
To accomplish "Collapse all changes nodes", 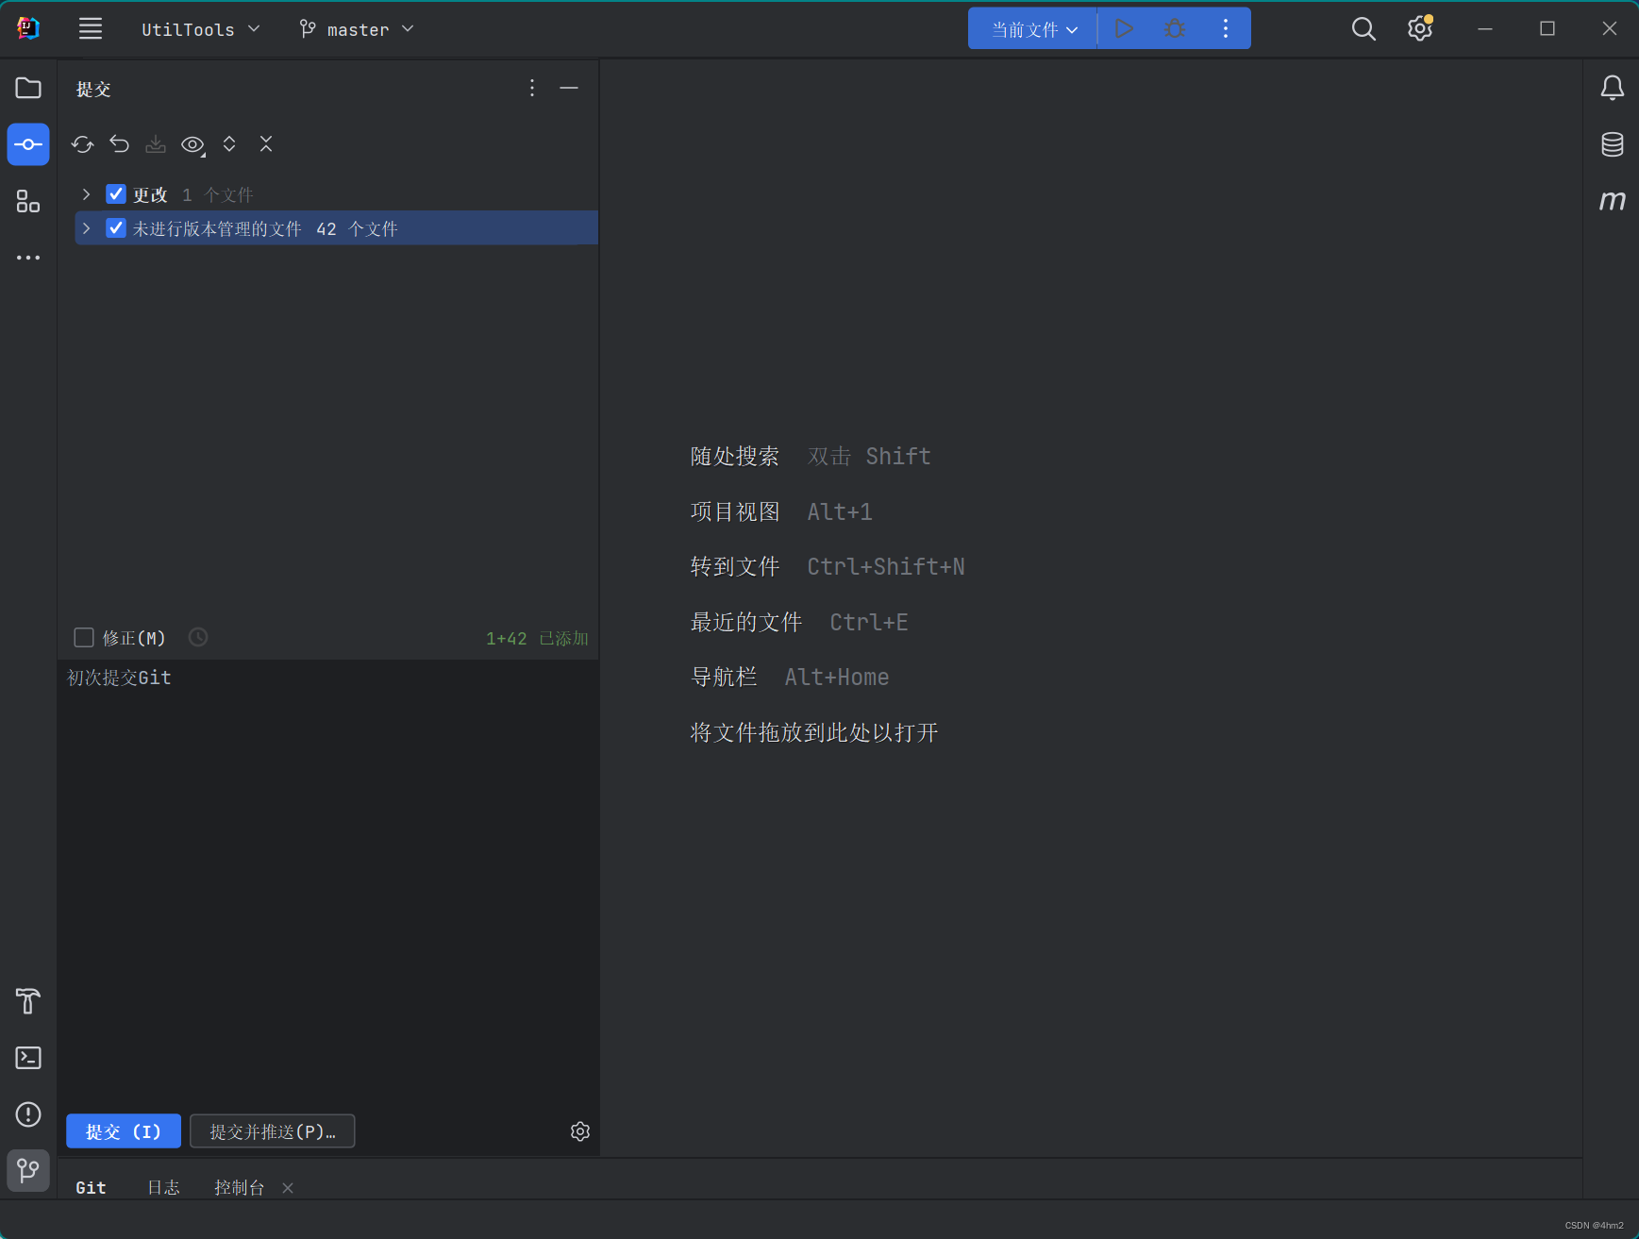I will 266,144.
